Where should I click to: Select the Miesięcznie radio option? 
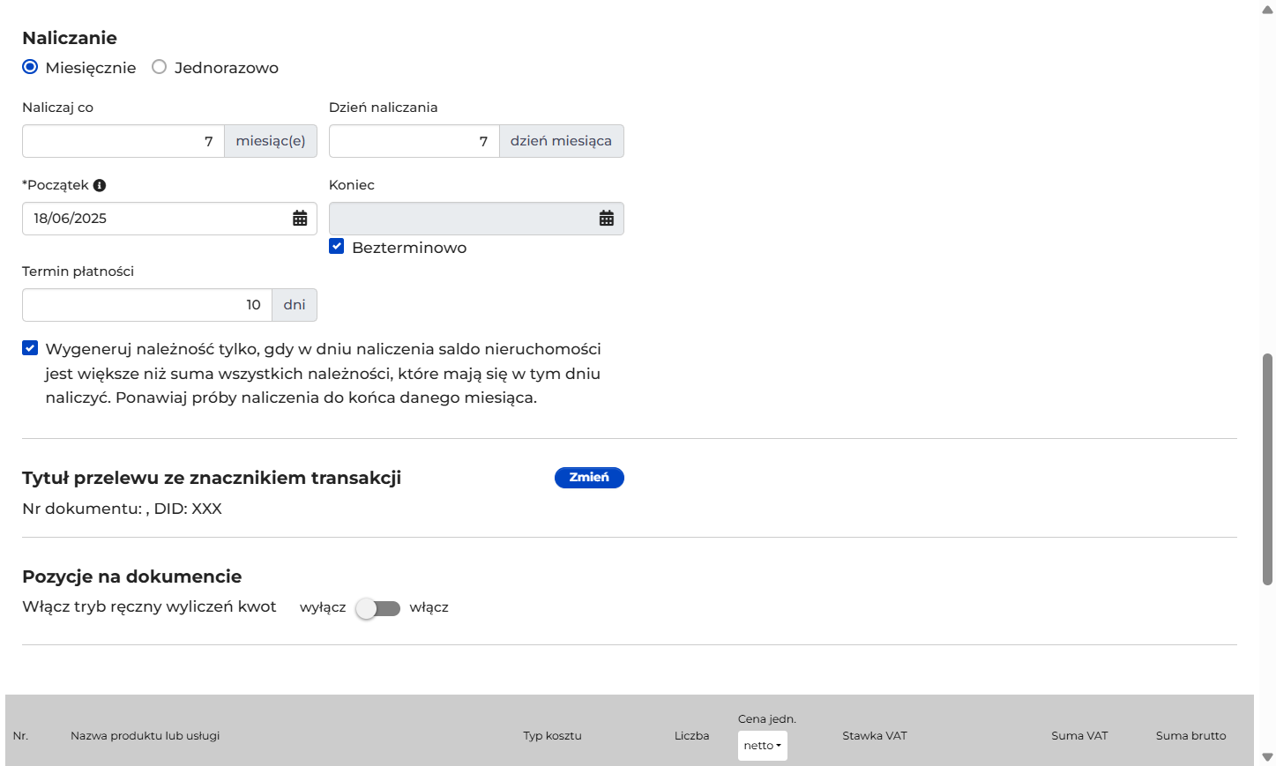pos(30,67)
